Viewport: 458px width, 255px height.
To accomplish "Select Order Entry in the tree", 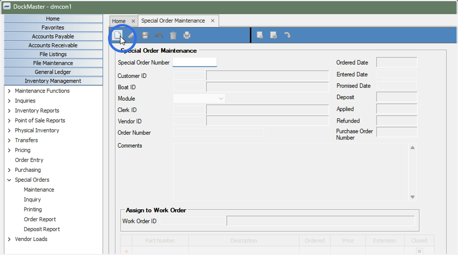I will tap(29, 160).
